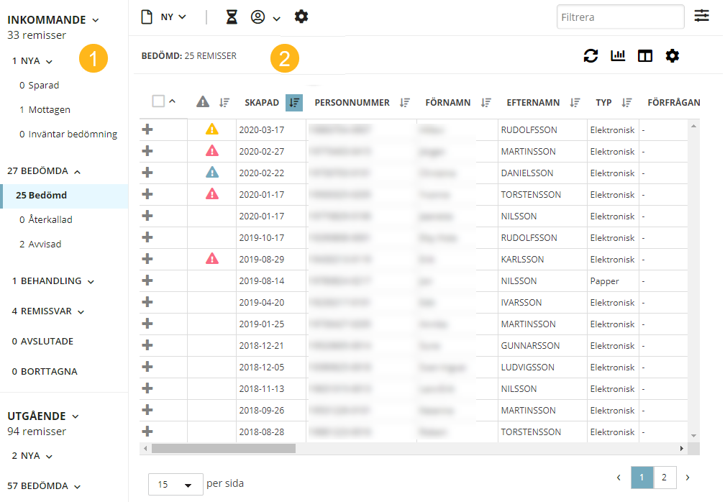Open the bar chart statistics icon

(618, 56)
